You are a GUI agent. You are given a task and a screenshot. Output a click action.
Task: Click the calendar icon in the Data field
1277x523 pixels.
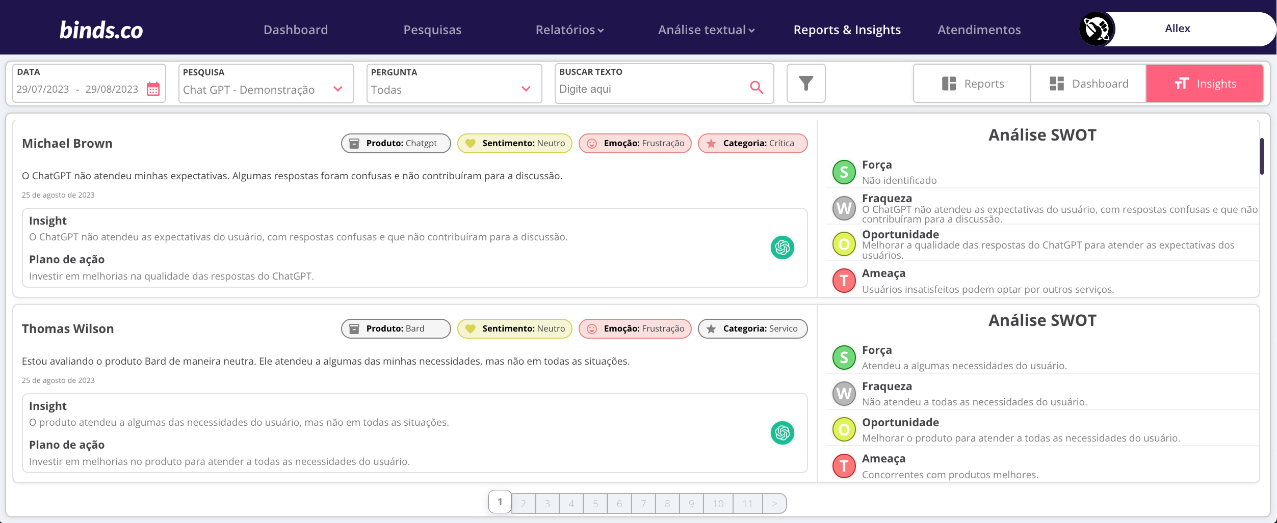pyautogui.click(x=153, y=89)
